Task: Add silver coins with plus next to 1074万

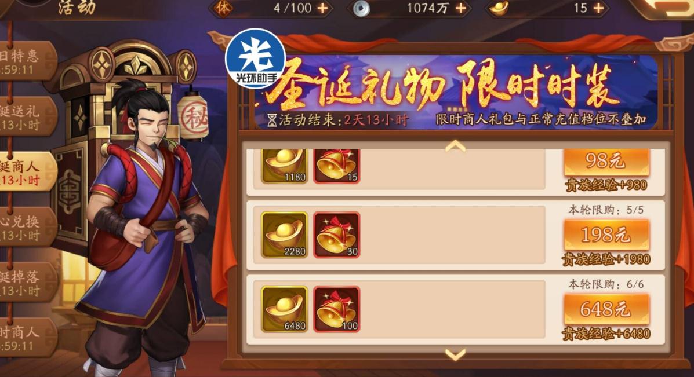Action: click(x=461, y=8)
